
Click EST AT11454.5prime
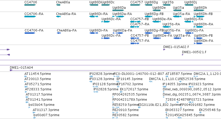[26, 76]
